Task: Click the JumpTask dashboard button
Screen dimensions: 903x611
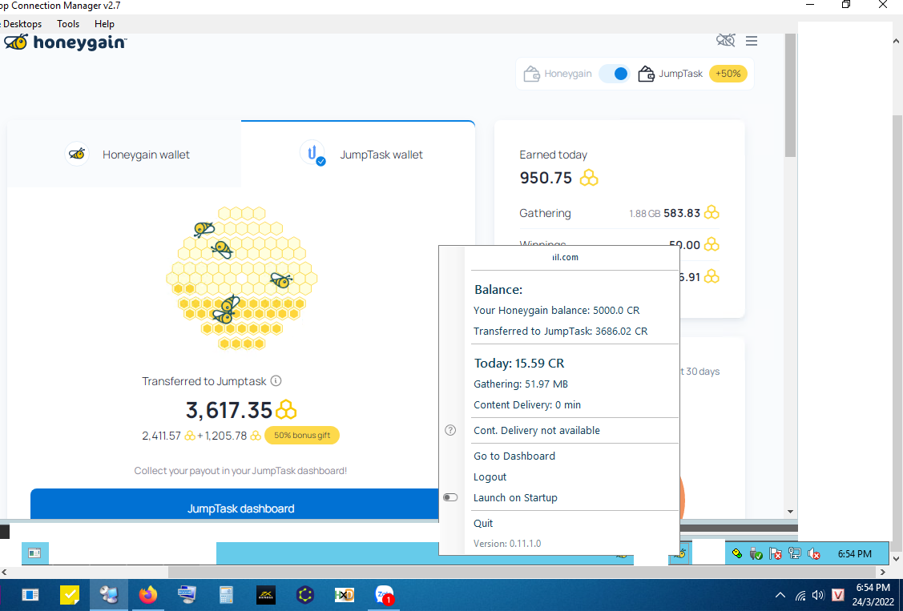Action: click(x=240, y=508)
